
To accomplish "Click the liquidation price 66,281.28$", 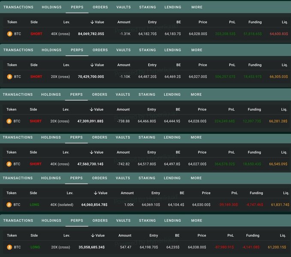I will (278, 121).
